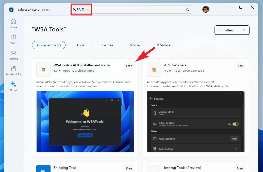
Task: Open the user profile avatar
Action: coord(206,10)
